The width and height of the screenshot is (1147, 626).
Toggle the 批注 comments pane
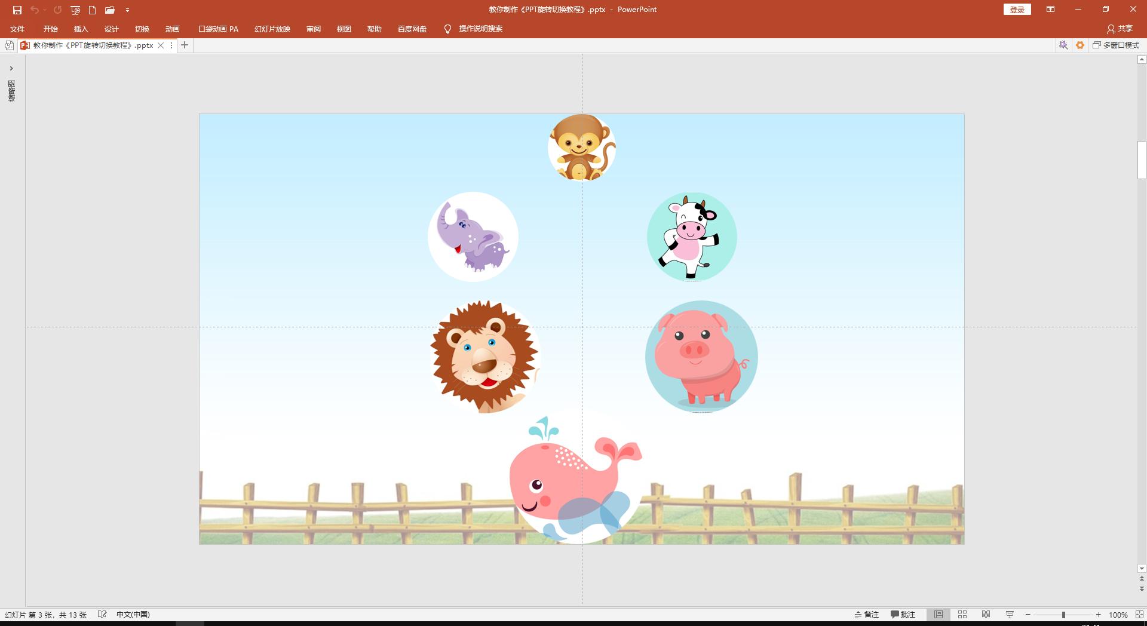(x=903, y=615)
